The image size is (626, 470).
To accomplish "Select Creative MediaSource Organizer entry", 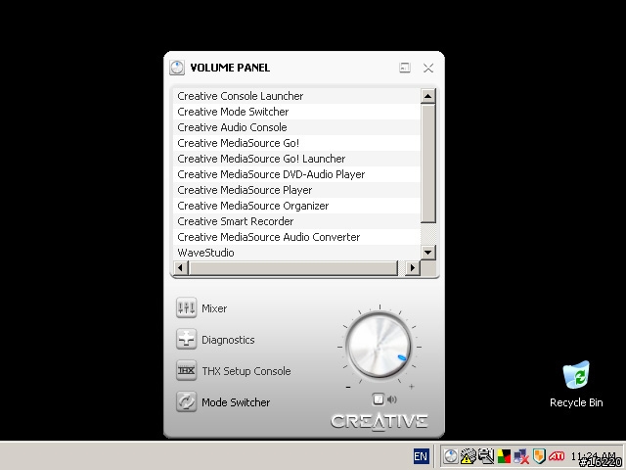I will (x=296, y=206).
